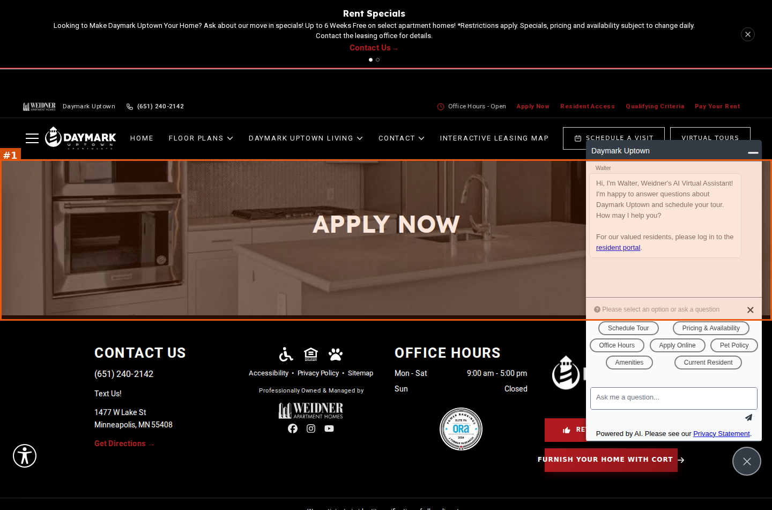Click the pet friendly paw icon
The height and width of the screenshot is (510, 772).
click(x=336, y=354)
